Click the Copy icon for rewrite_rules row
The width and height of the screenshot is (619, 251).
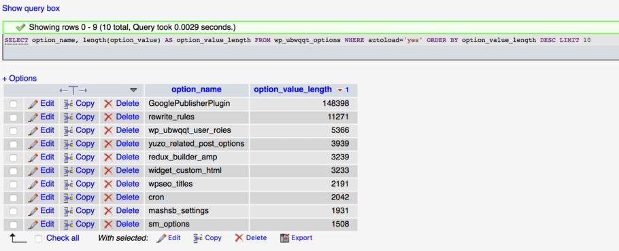coord(69,117)
